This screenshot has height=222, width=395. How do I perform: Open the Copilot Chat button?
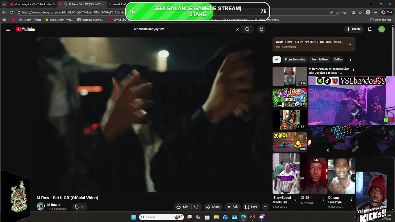pyautogui.click(x=386, y=12)
